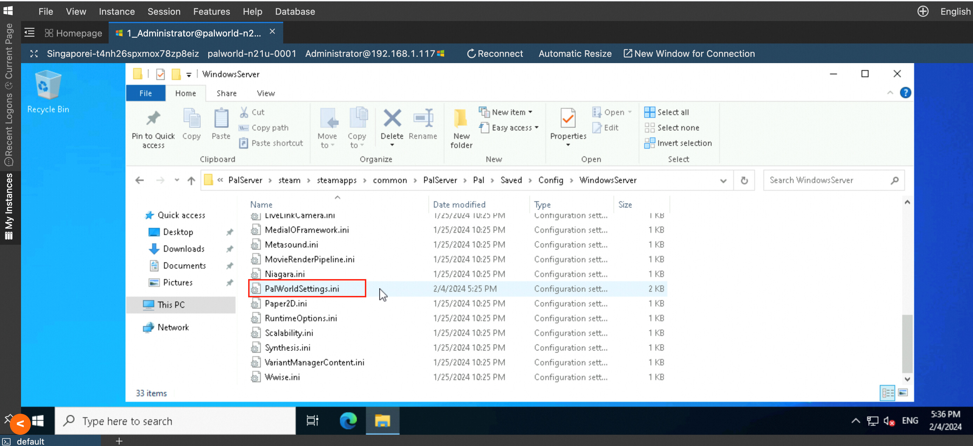Click File Explorer taskbar icon
The width and height of the screenshot is (973, 446).
point(382,421)
